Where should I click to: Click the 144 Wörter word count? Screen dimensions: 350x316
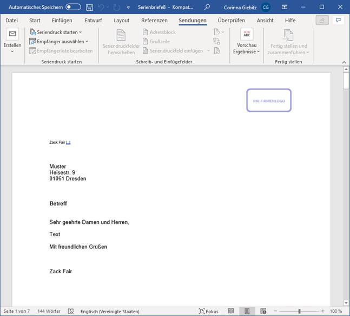[x=49, y=312]
